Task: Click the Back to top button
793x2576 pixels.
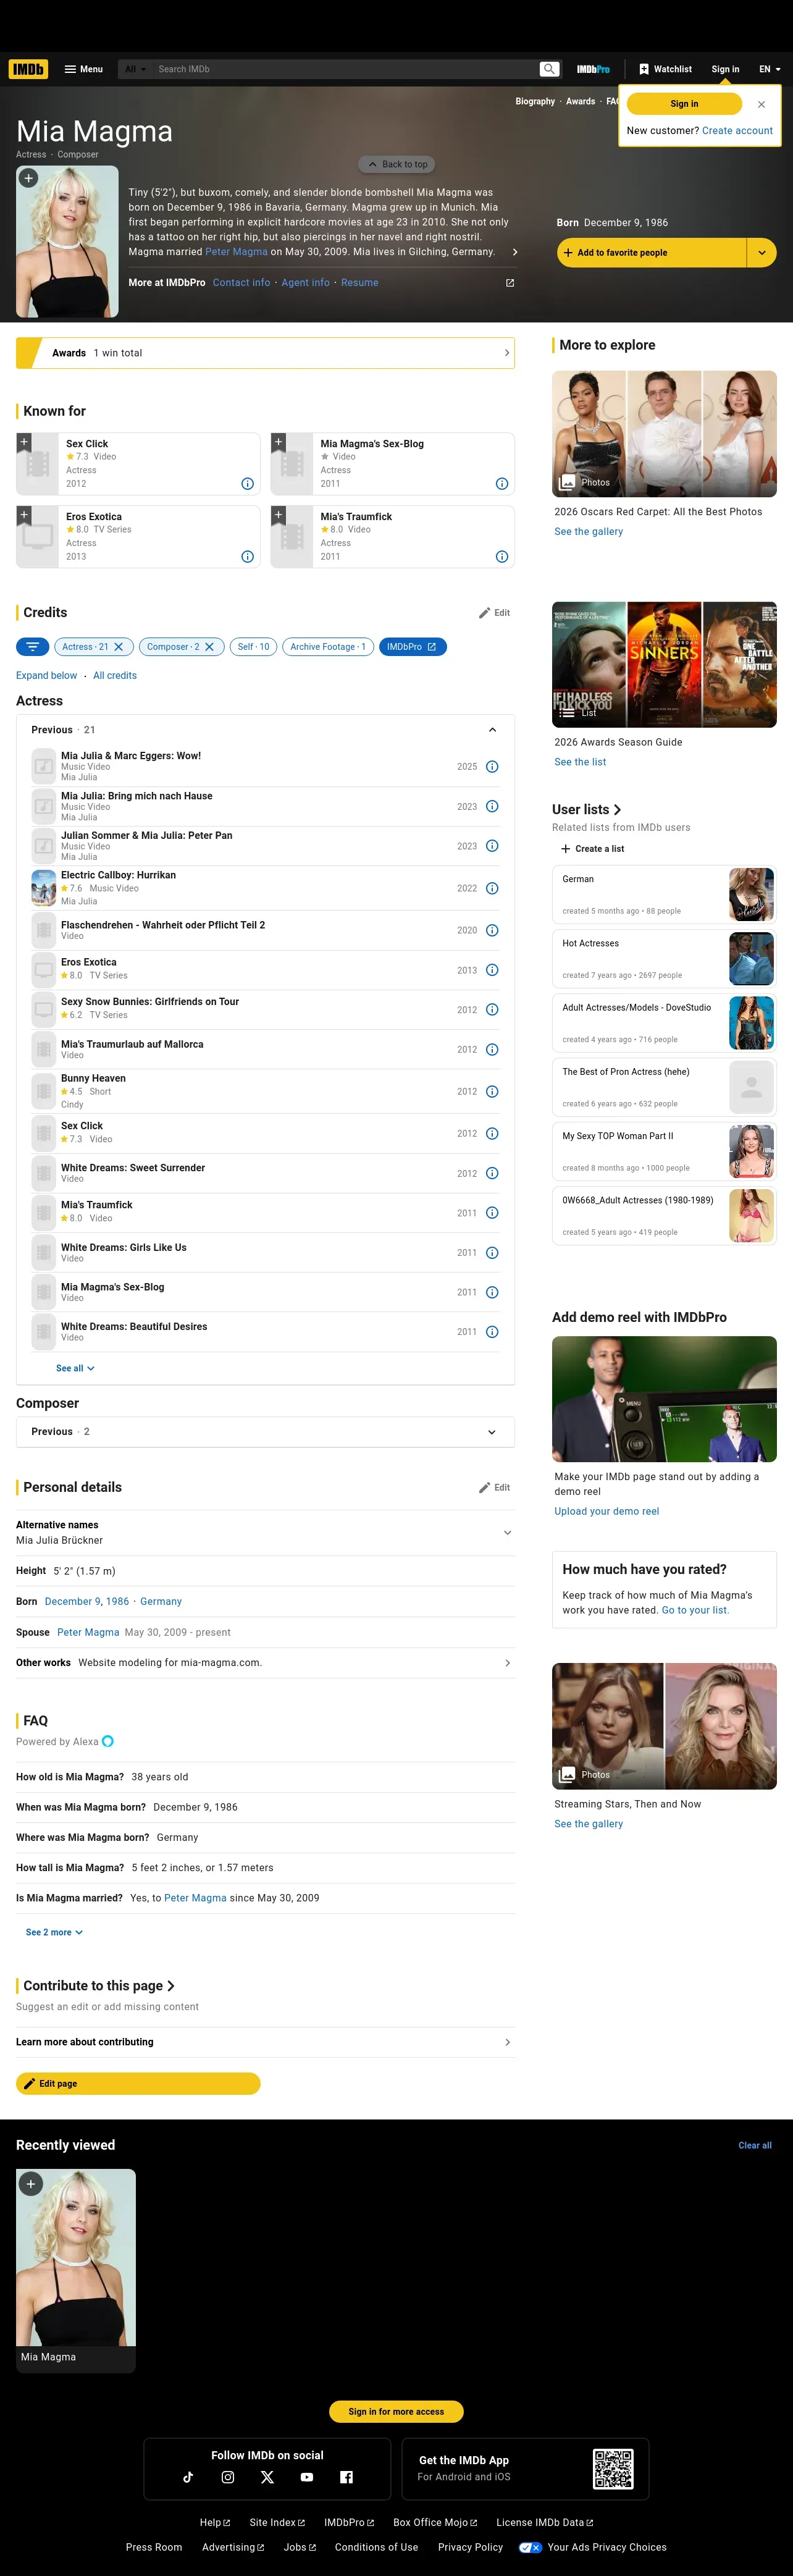Action: 397,165
